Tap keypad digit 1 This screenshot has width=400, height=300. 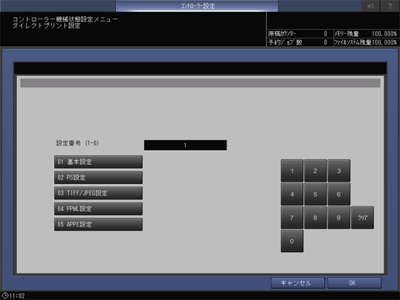292,171
